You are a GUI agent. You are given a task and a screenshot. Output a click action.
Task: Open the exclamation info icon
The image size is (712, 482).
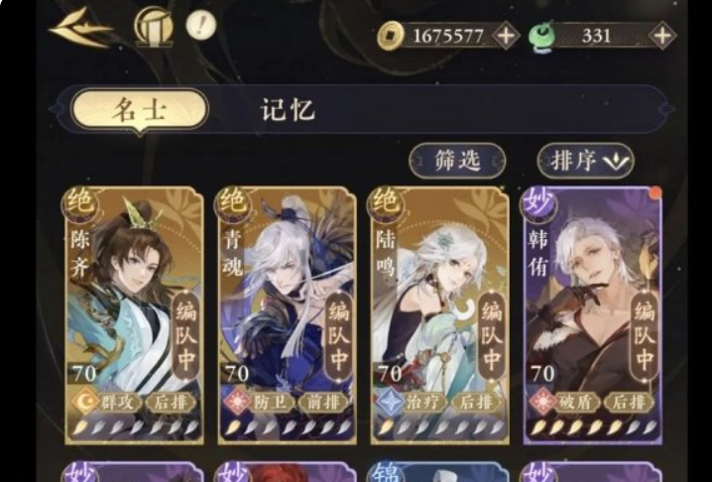coord(201,24)
